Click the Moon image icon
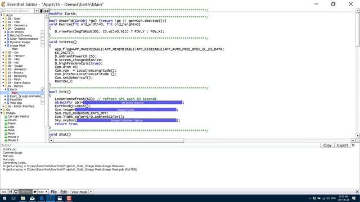 pyautogui.click(x=6, y=134)
